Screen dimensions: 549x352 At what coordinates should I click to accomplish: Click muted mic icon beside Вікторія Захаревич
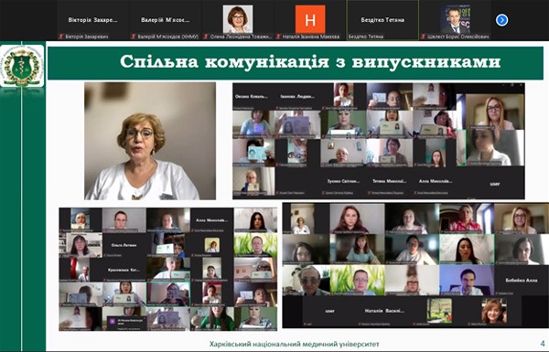[61, 37]
